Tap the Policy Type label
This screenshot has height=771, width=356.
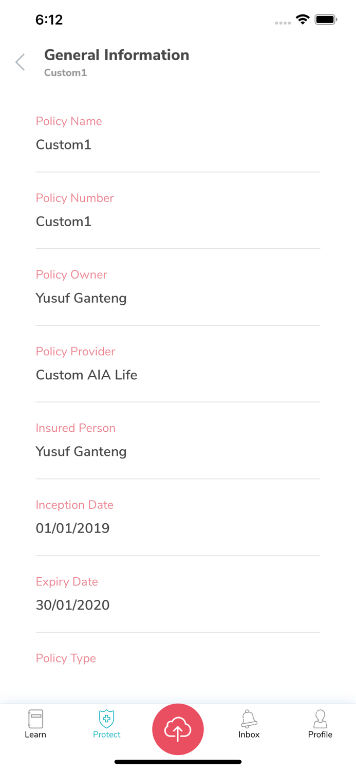pos(66,658)
